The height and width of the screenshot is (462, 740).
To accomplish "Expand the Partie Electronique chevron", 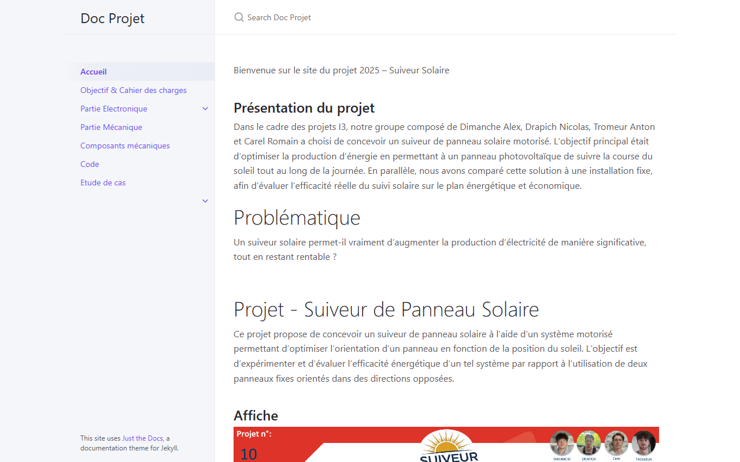I will [x=205, y=109].
